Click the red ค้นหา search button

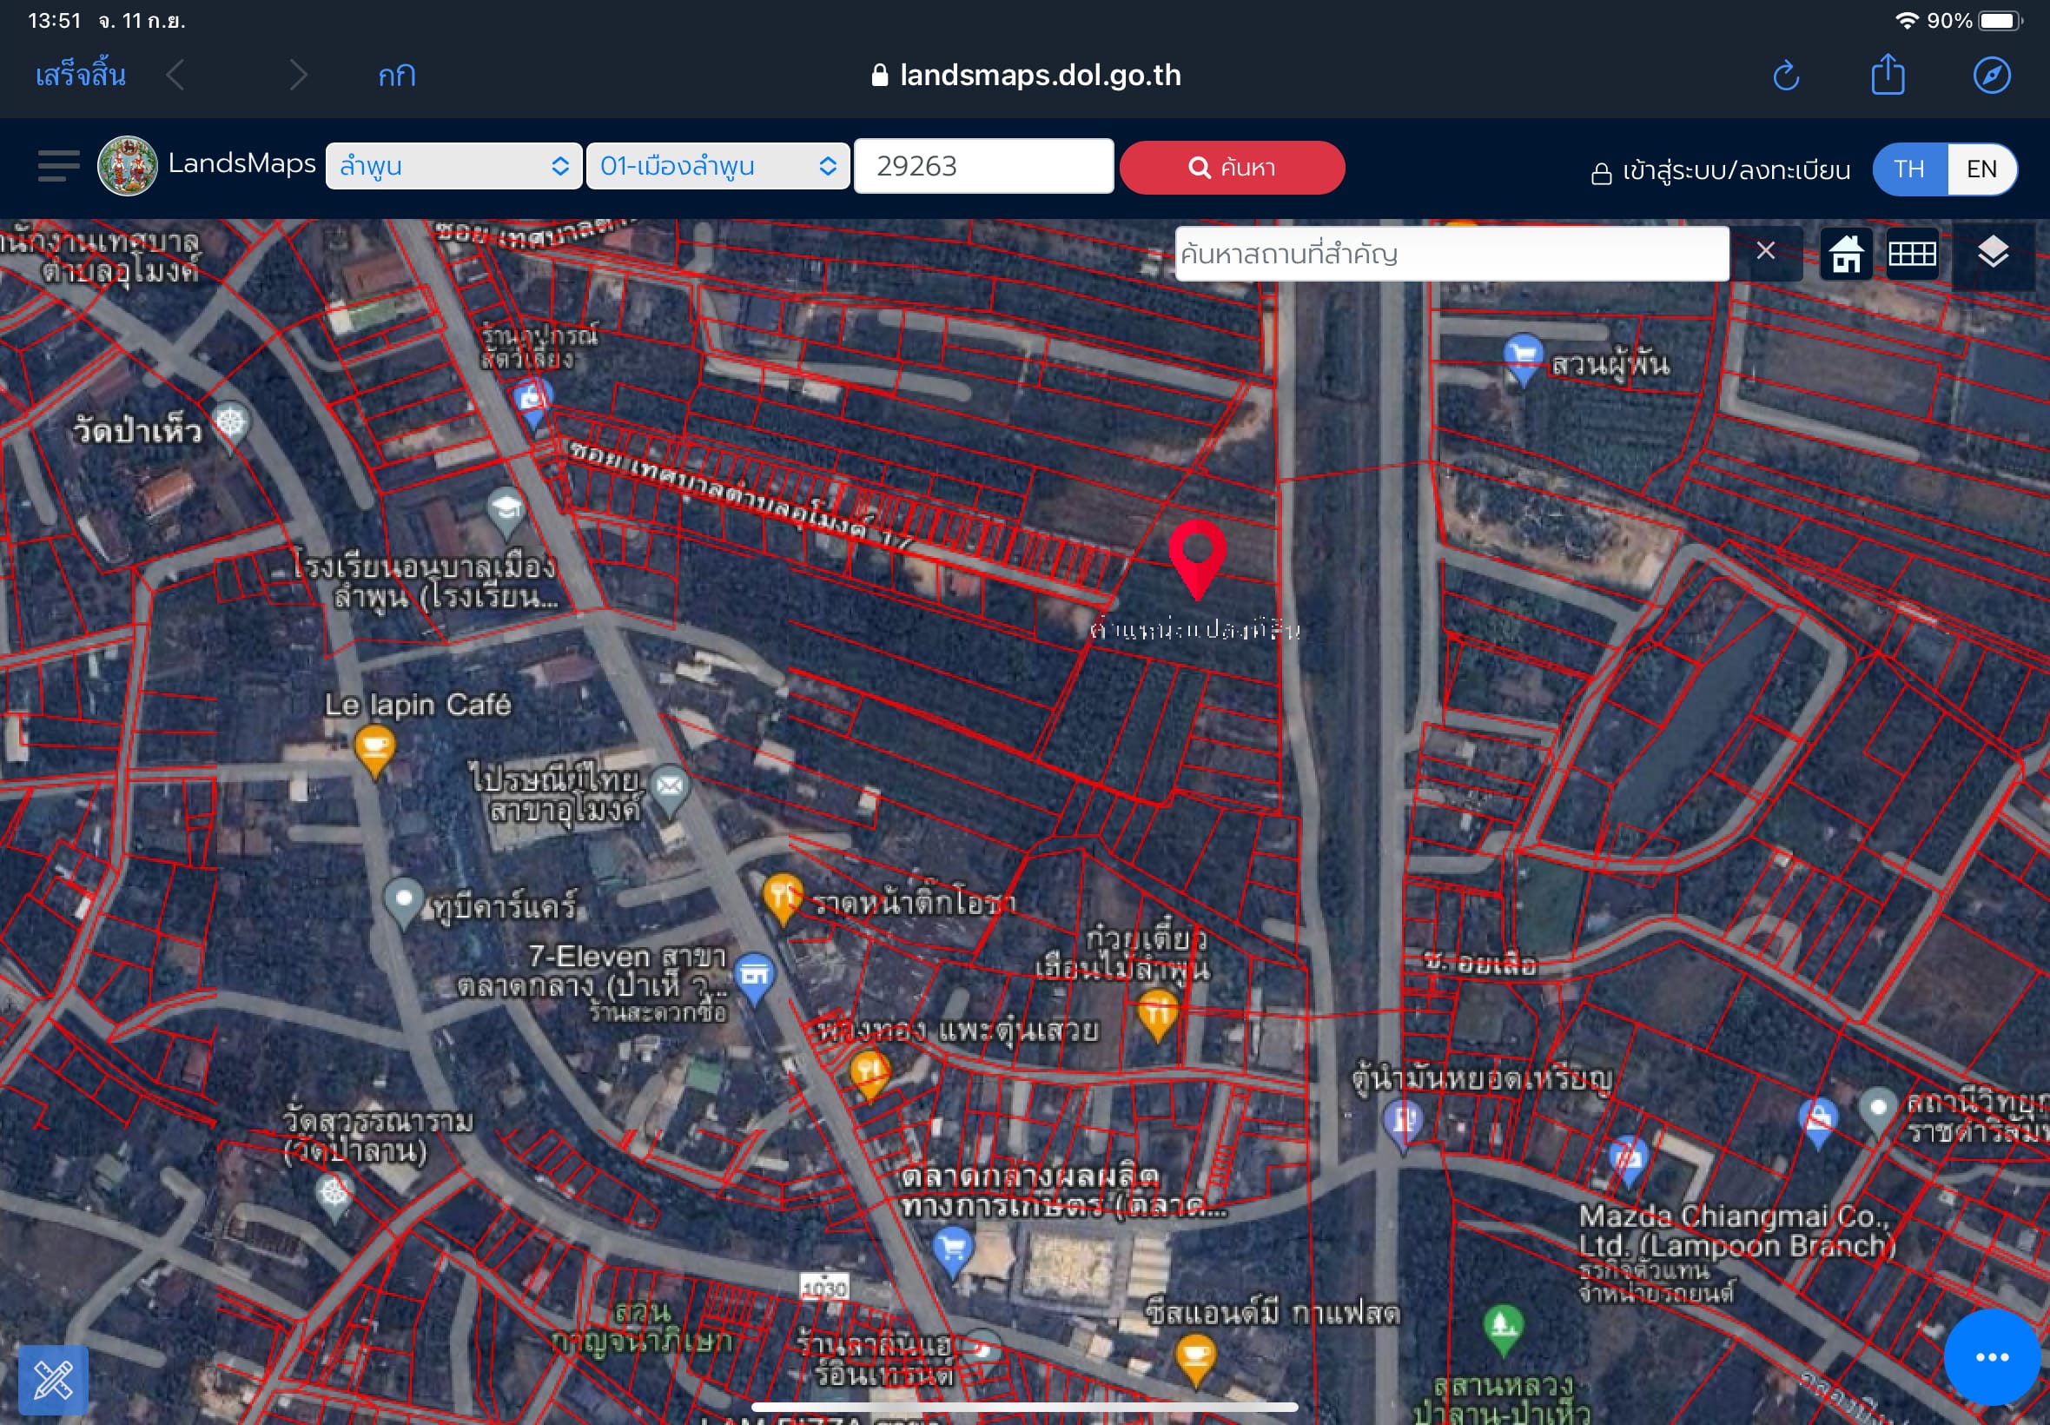coord(1233,167)
